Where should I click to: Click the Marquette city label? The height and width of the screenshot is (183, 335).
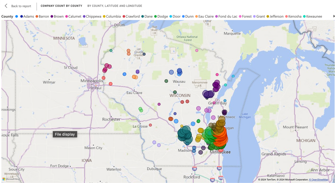pos(232,34)
